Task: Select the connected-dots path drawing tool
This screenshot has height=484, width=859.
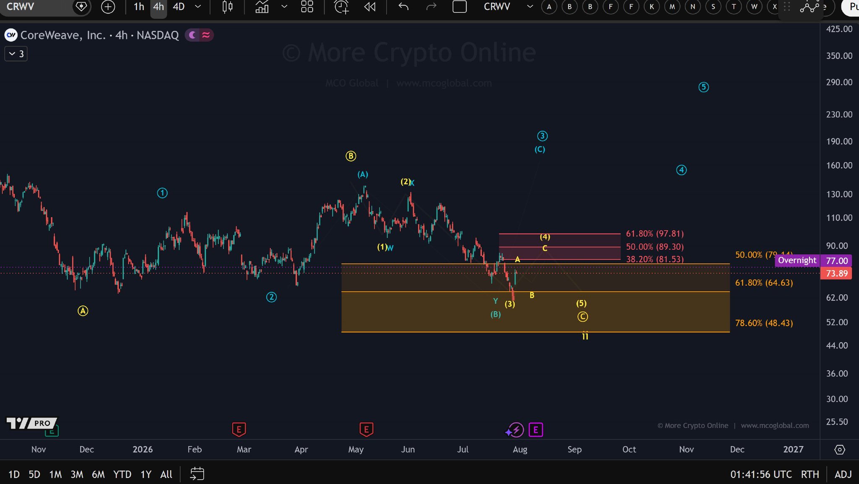Action: (809, 7)
